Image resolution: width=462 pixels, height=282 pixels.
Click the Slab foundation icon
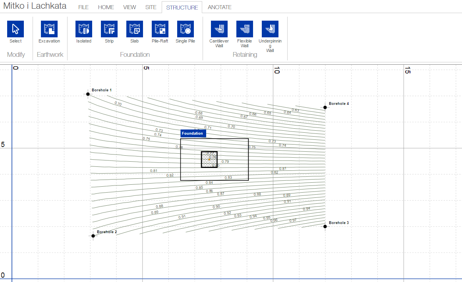[135, 29]
